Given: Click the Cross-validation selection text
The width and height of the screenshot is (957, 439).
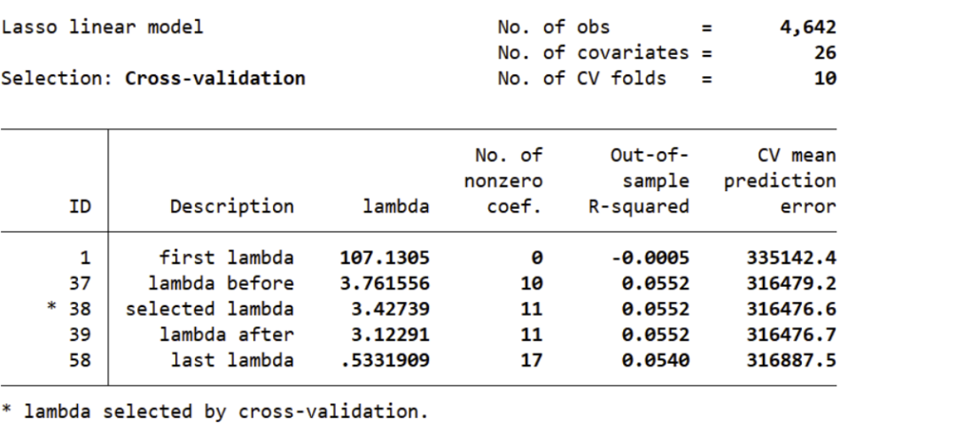Looking at the screenshot, I should click(214, 79).
